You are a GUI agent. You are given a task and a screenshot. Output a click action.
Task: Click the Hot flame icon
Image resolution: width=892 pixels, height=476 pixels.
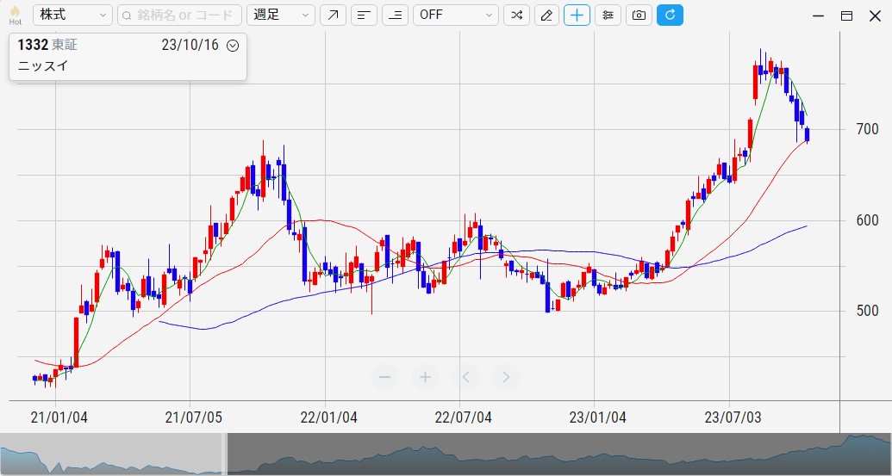15,15
